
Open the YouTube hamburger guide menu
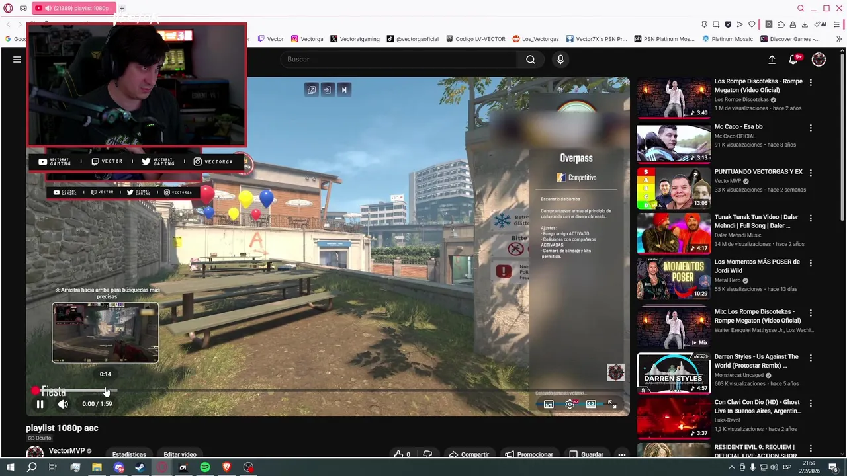click(x=17, y=59)
